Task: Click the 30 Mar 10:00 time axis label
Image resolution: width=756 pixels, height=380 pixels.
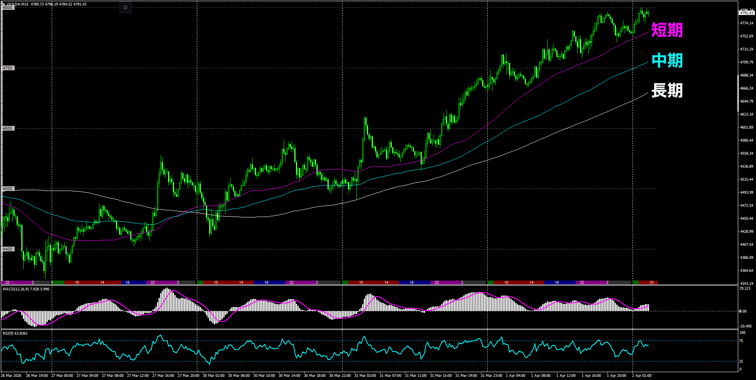Action: pos(264,376)
